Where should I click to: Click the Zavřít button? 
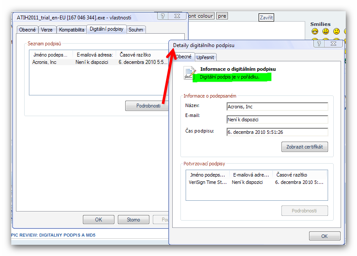[x=266, y=18]
